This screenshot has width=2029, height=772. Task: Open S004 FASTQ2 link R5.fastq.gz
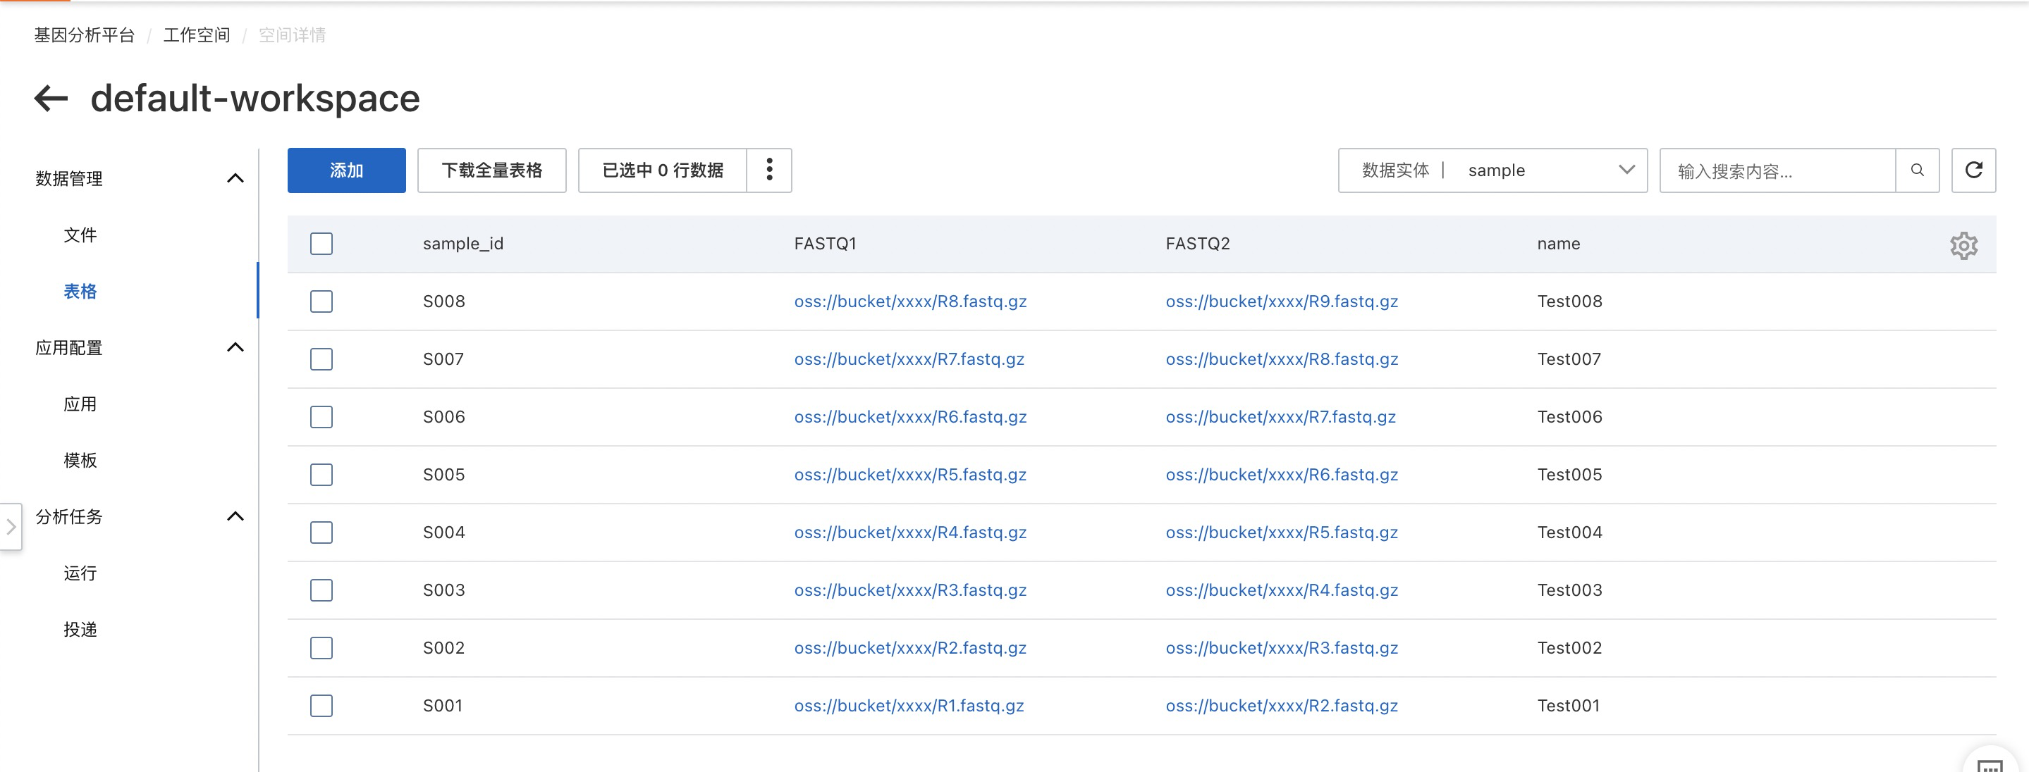(x=1282, y=533)
